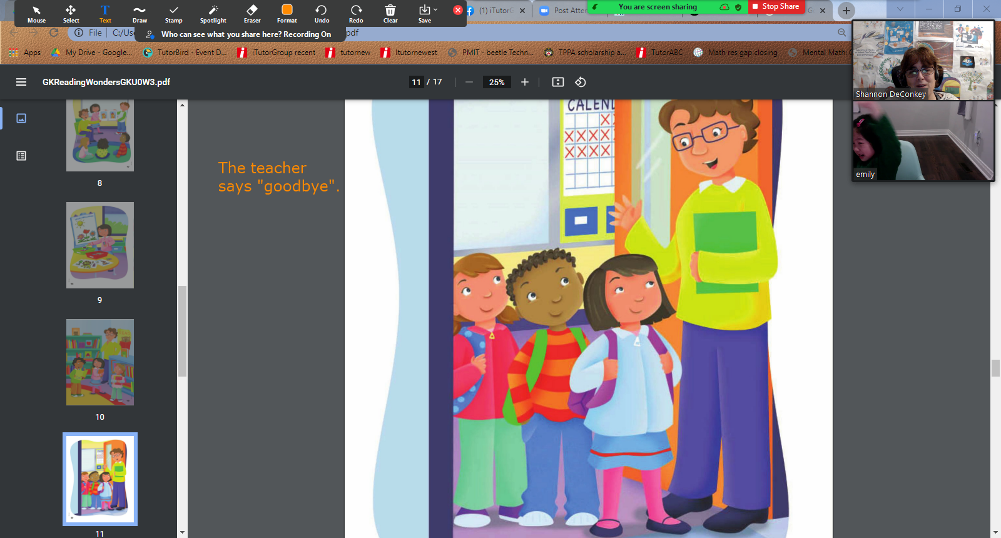
Task: Open the TPPA scholarship bookmark
Action: point(585,53)
